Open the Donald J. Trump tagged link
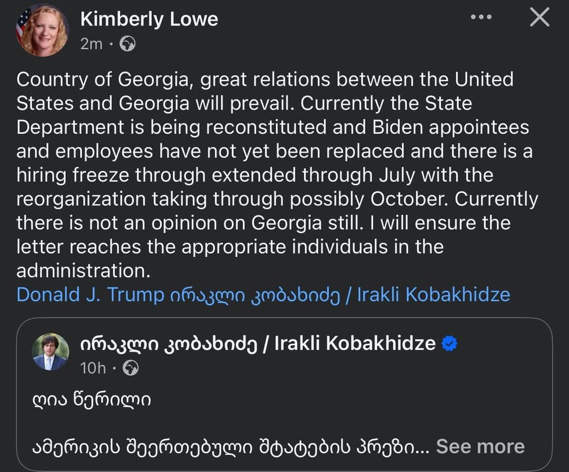 [91, 294]
